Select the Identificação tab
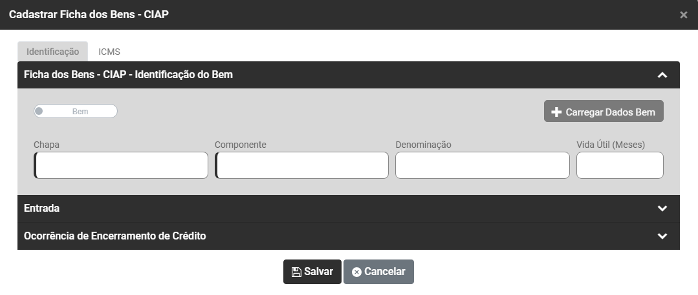The image size is (698, 295). (x=53, y=52)
